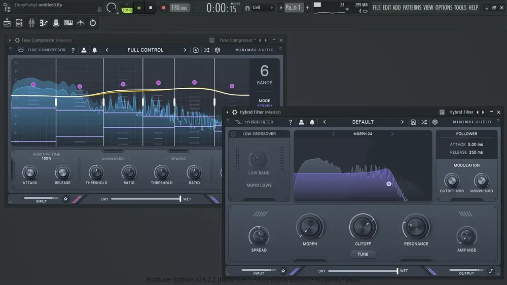Click FULL CONTROL preset name
The height and width of the screenshot is (285, 507).
tap(146, 50)
